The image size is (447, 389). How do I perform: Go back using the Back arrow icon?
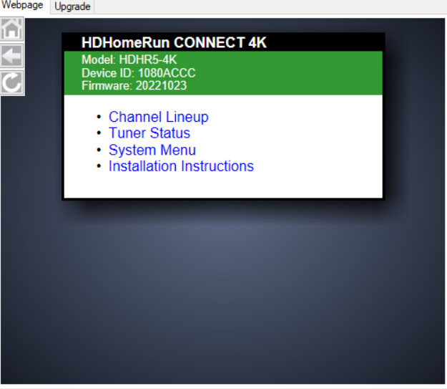pos(12,56)
